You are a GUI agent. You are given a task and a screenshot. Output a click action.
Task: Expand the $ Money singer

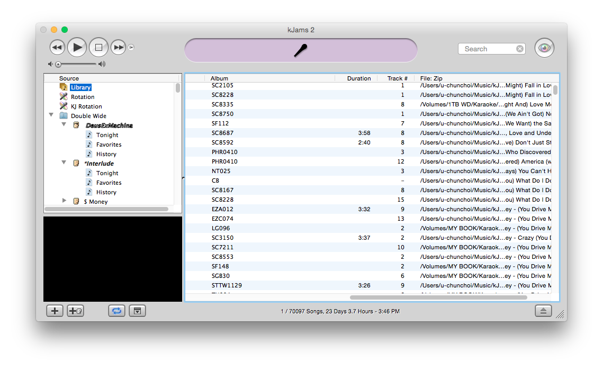[x=64, y=201]
